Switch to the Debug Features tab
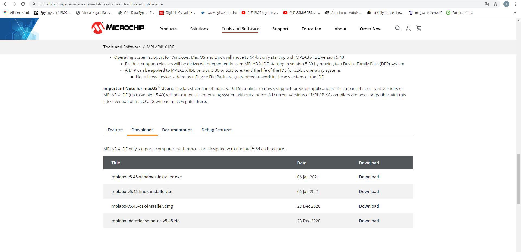Screen dimensions: 521x252 coord(217,130)
